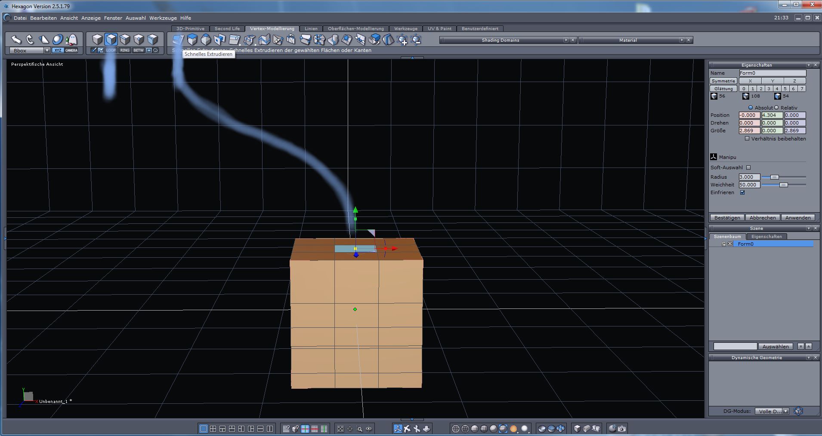Click the DG-Modus gear cube icon
This screenshot has height=436, width=822.
pos(798,411)
